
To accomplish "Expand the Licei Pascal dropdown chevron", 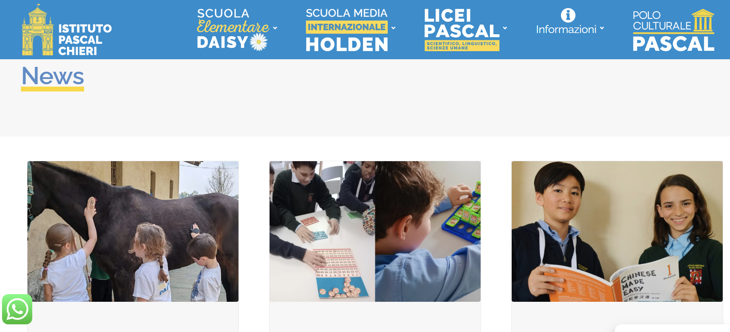I will (505, 28).
